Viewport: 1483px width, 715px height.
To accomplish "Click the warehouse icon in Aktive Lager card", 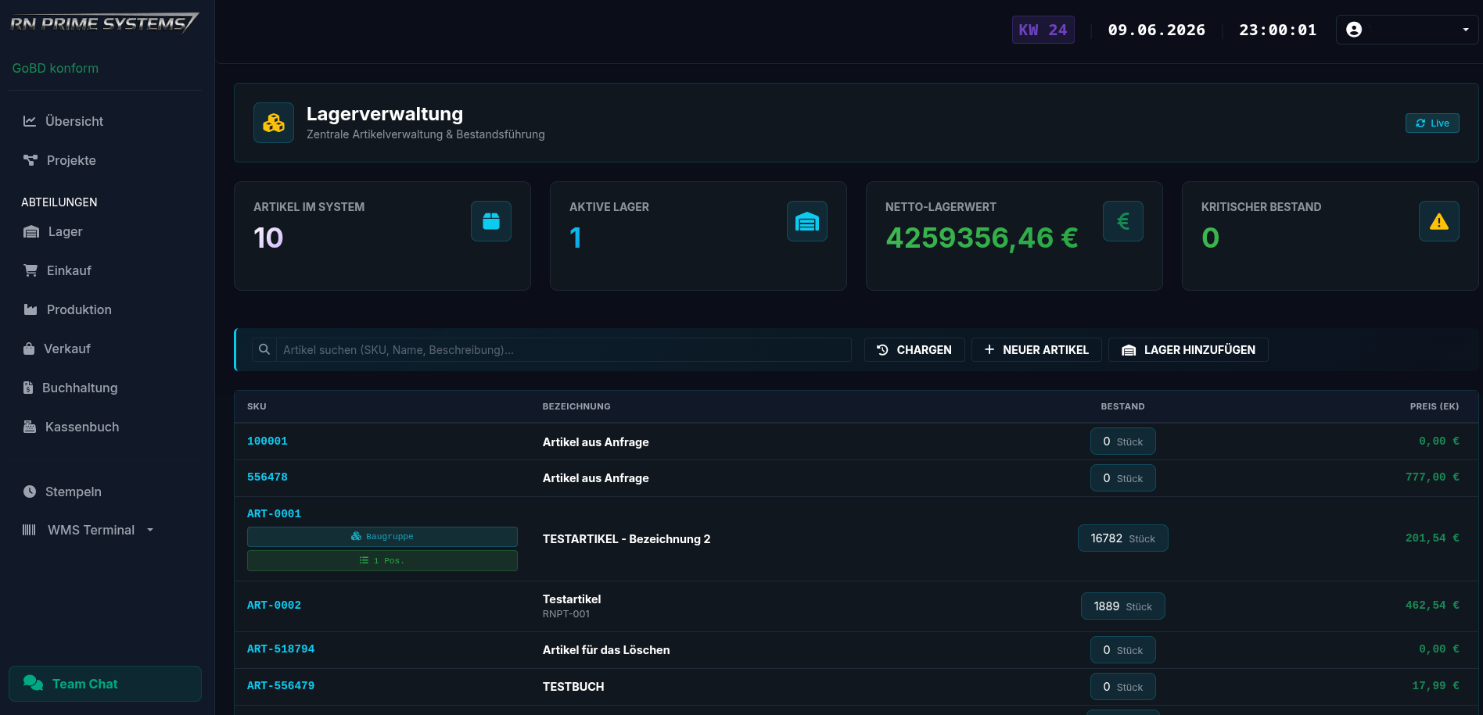I will pyautogui.click(x=807, y=221).
